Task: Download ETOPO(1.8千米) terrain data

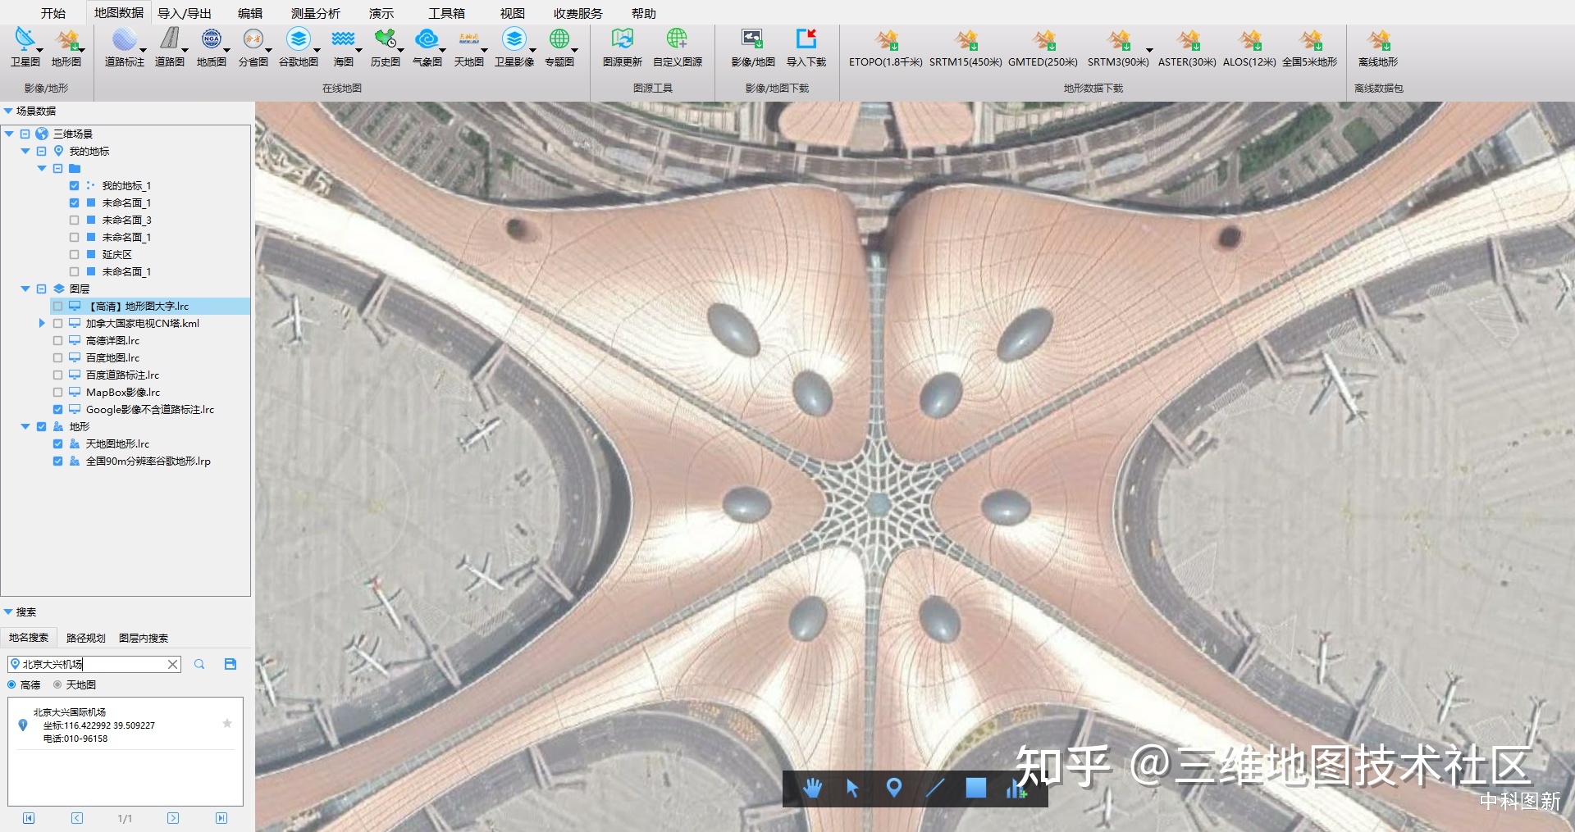Action: point(886,48)
